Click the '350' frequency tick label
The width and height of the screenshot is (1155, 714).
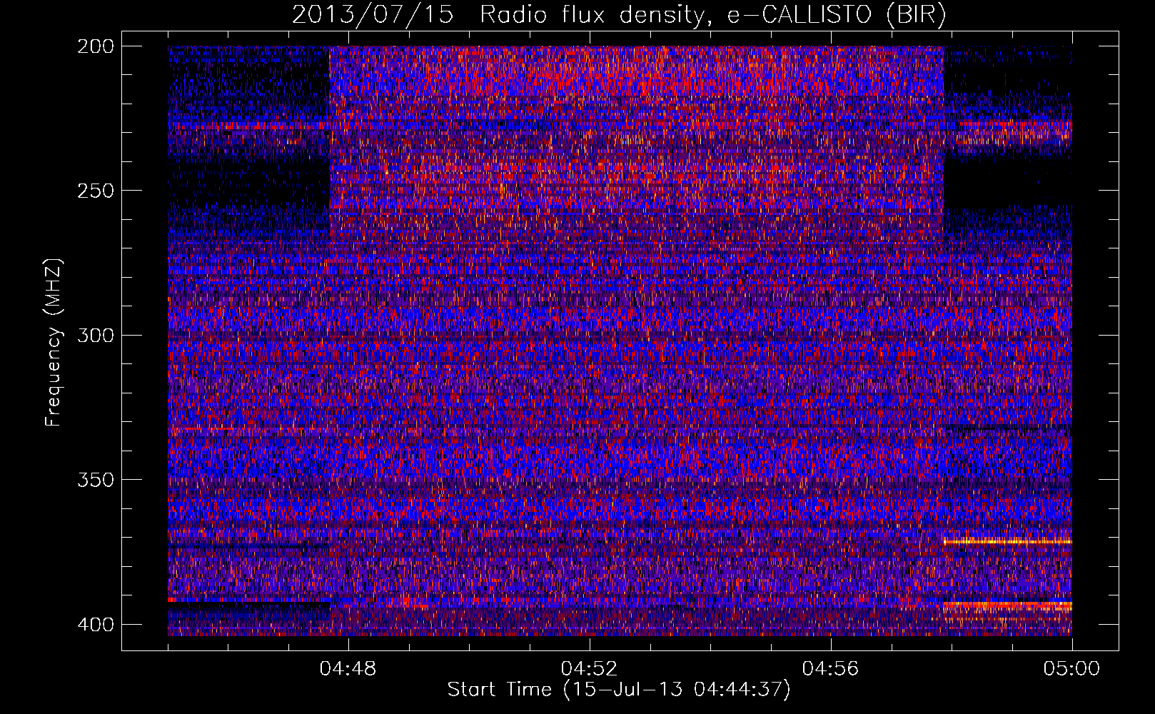[95, 479]
